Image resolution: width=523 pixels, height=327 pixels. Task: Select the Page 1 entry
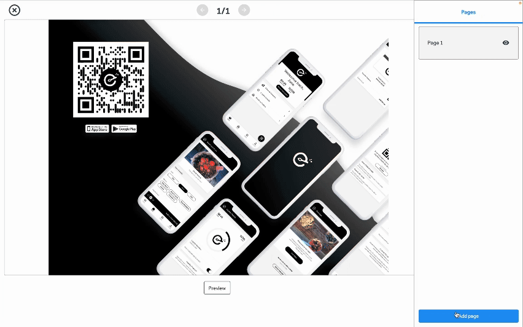468,43
